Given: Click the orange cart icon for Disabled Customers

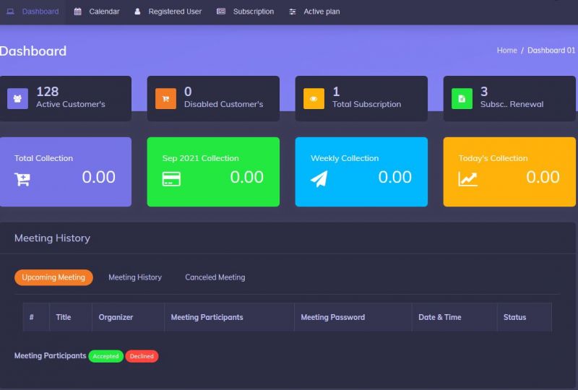Looking at the screenshot, I should [165, 98].
